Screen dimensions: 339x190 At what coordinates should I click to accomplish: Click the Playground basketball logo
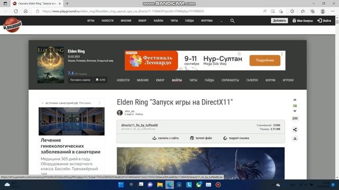coord(12,25)
